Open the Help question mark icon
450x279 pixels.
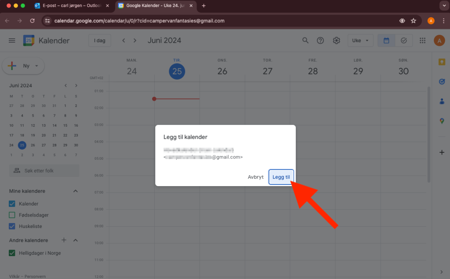coord(320,40)
